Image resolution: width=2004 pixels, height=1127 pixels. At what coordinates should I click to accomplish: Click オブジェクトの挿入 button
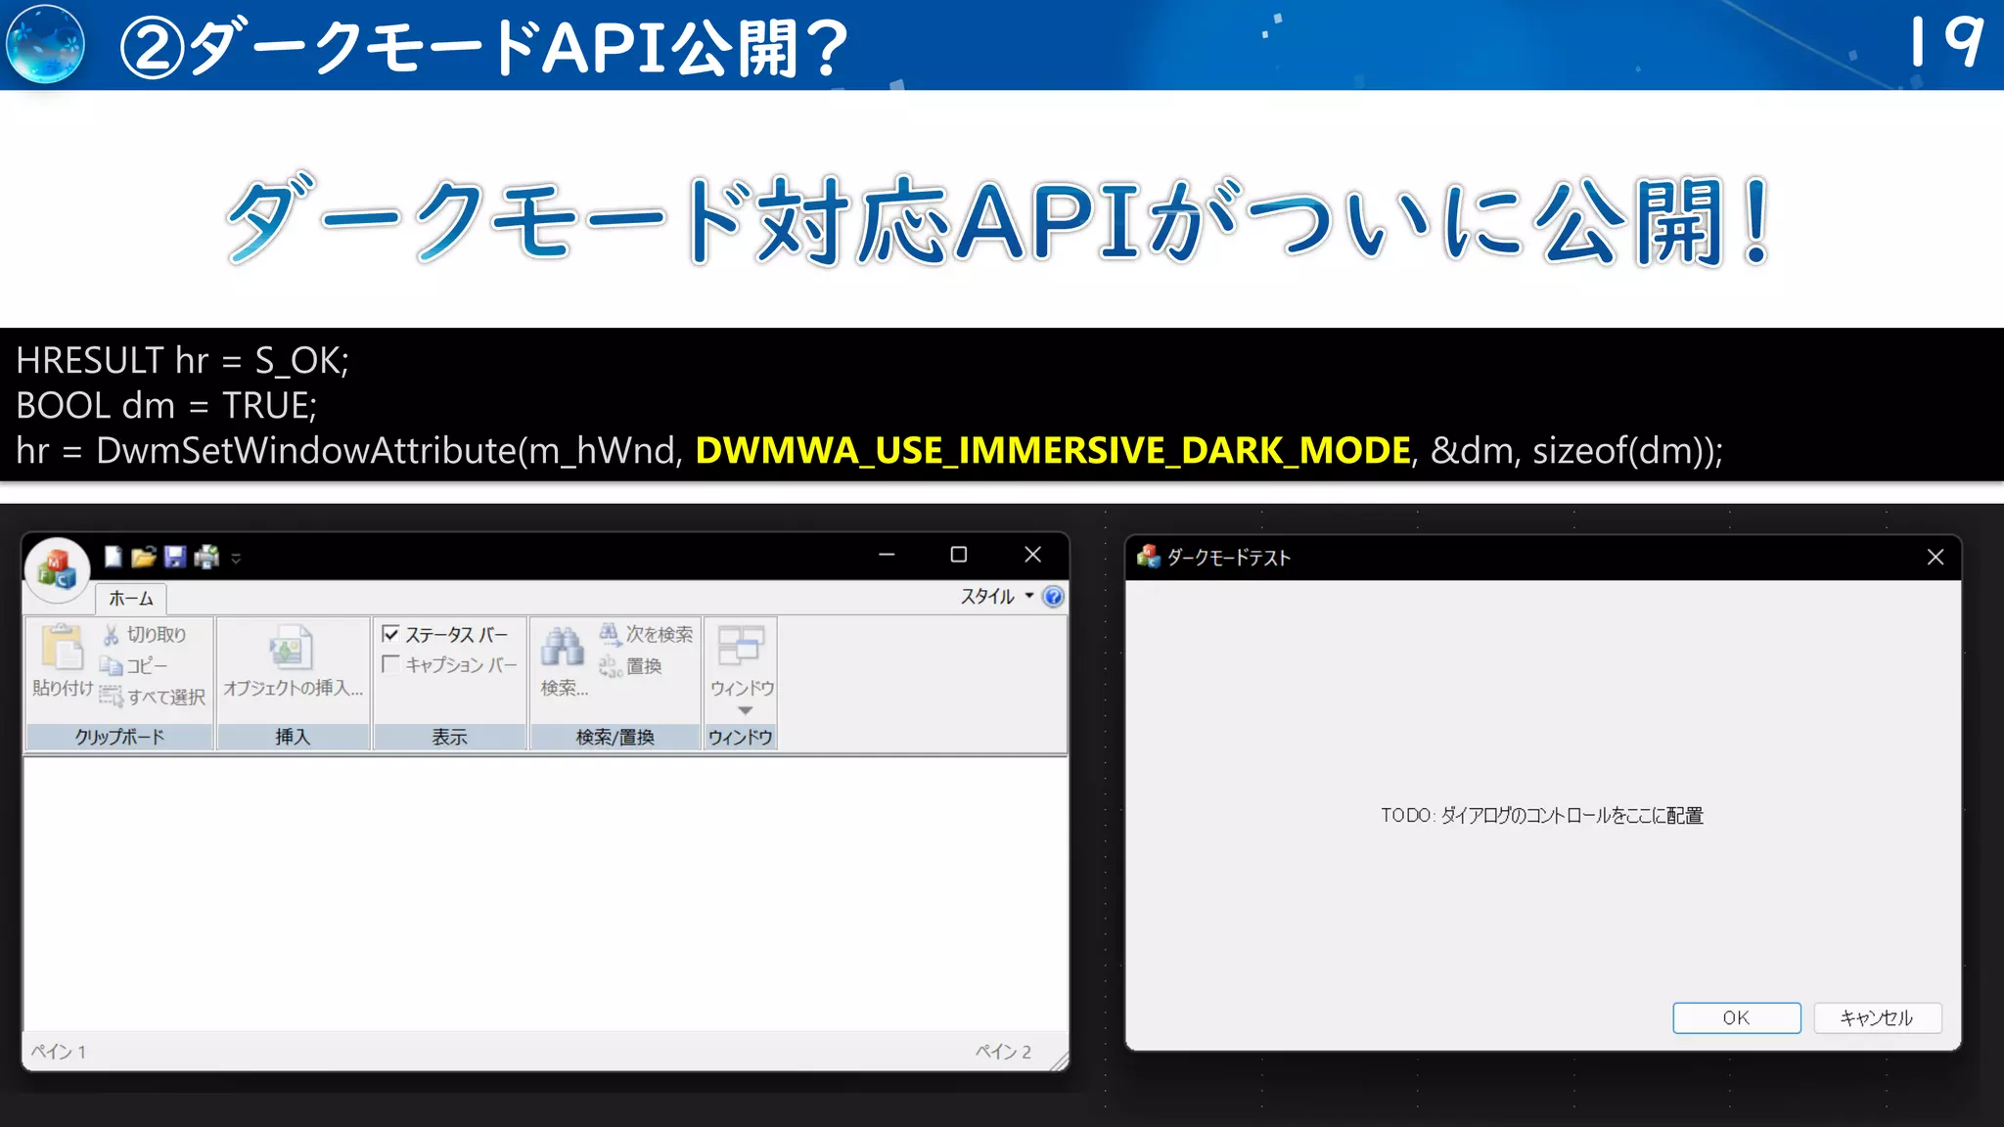[x=293, y=662]
